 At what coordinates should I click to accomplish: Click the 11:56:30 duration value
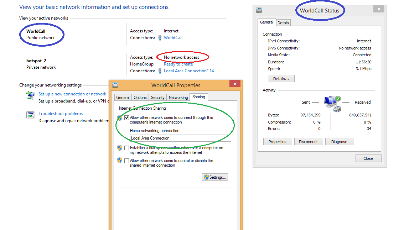(x=364, y=62)
